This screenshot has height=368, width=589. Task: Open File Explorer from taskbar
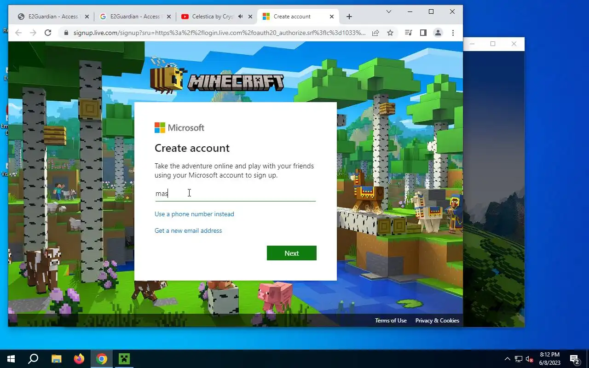pyautogui.click(x=56, y=359)
